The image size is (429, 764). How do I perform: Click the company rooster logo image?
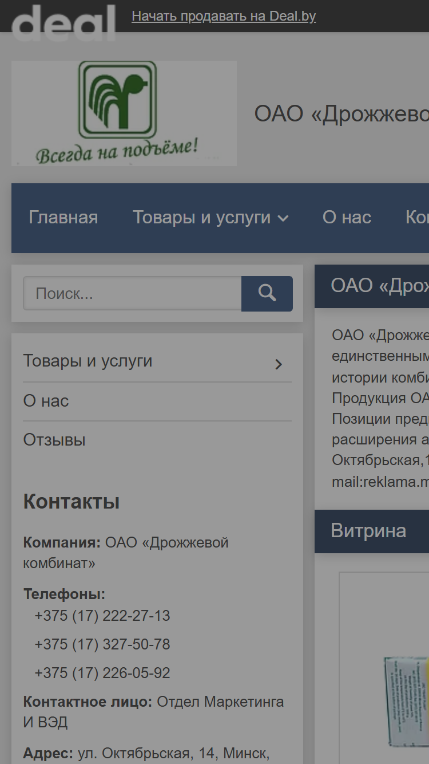click(x=124, y=113)
